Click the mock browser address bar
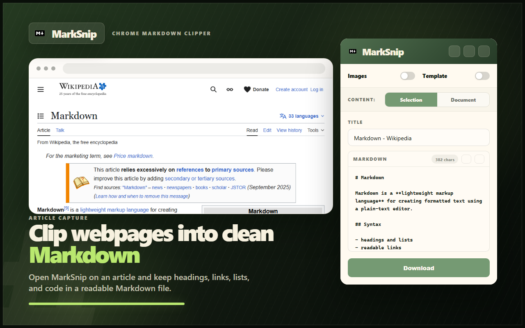The height and width of the screenshot is (328, 525). (194, 68)
